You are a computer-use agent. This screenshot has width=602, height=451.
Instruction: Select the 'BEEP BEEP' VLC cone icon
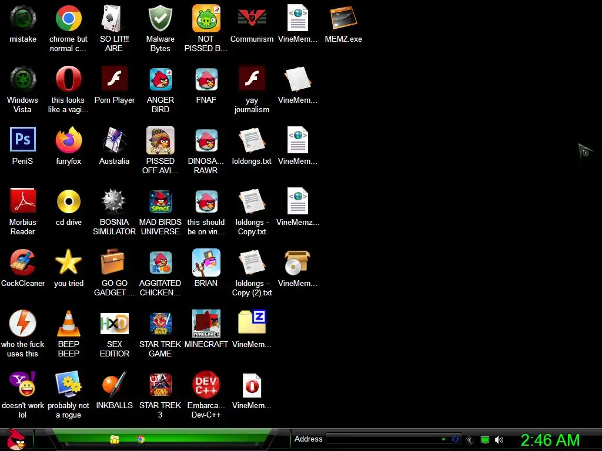pos(68,324)
